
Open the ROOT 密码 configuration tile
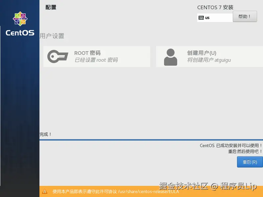pyautogui.click(x=97, y=57)
